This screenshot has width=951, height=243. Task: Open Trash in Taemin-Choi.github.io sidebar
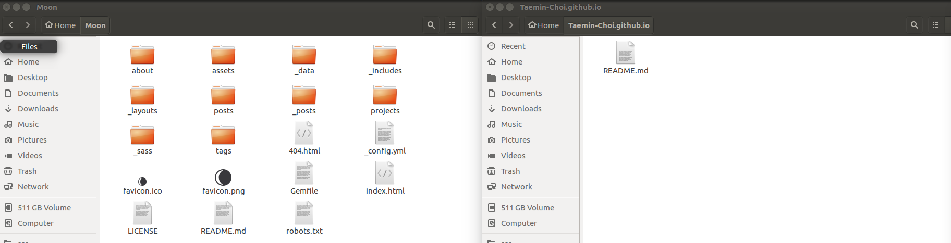click(x=531, y=171)
